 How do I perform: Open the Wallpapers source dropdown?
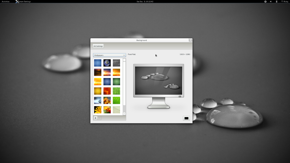[109, 55]
